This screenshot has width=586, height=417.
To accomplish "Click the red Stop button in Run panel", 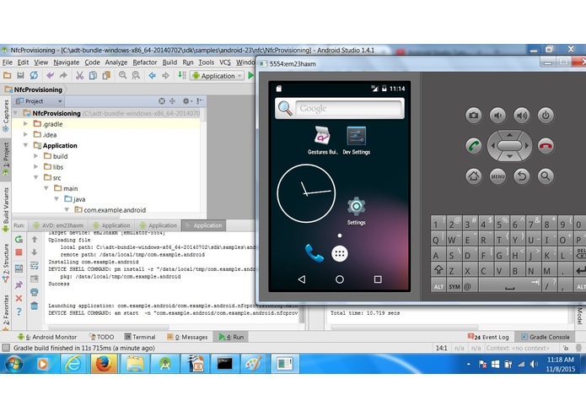I will [19, 252].
